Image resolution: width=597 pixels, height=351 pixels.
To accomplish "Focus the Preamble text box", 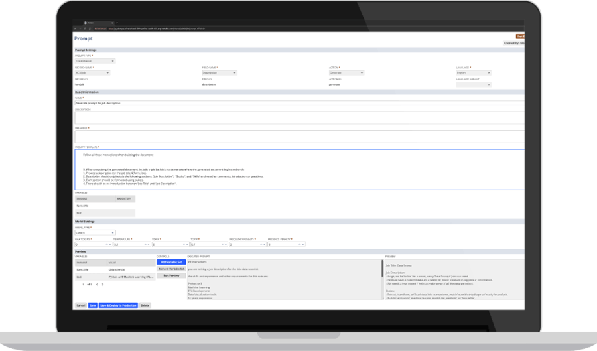I will (298, 136).
